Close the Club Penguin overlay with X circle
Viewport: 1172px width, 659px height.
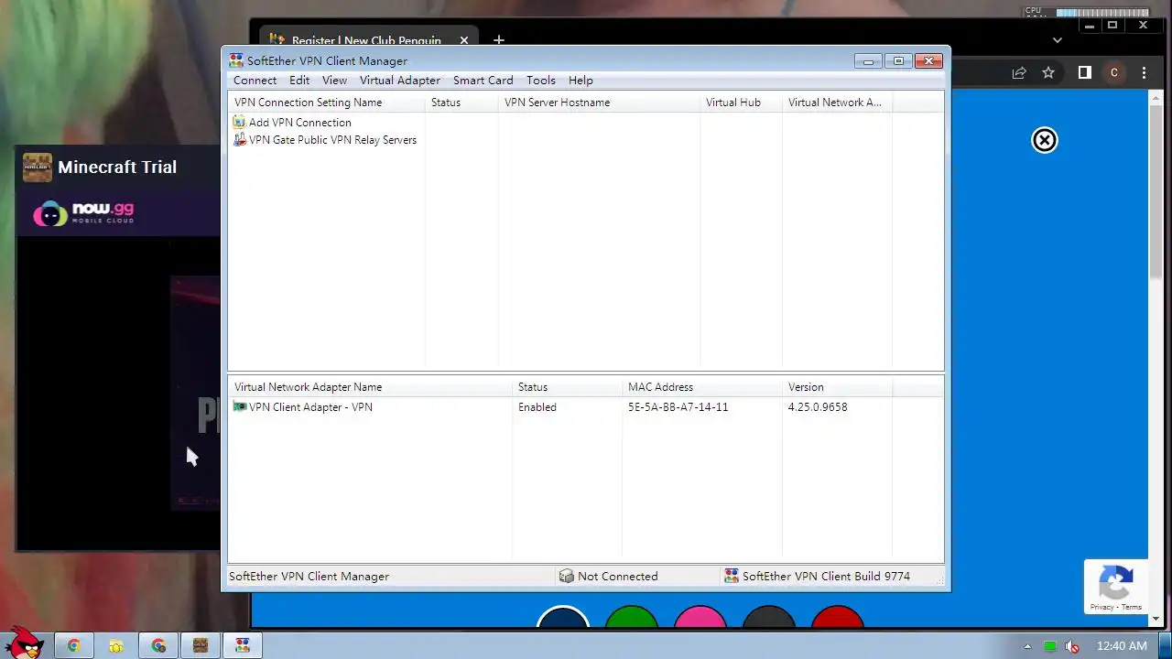click(x=1045, y=139)
